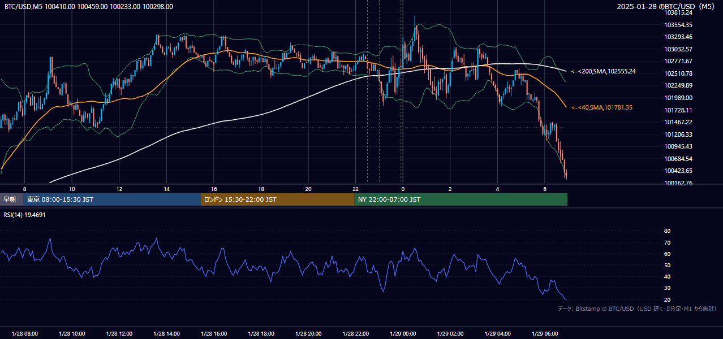Click the RSI(14) 19.4691 indicator label

click(24, 215)
